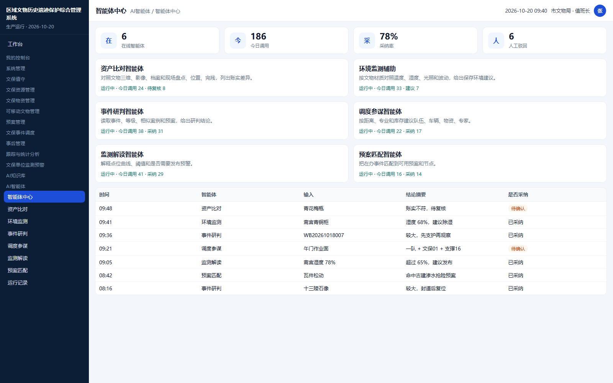The height and width of the screenshot is (383, 613).
Task: Select 预案匹配 sidebar item
Action: tap(44, 270)
